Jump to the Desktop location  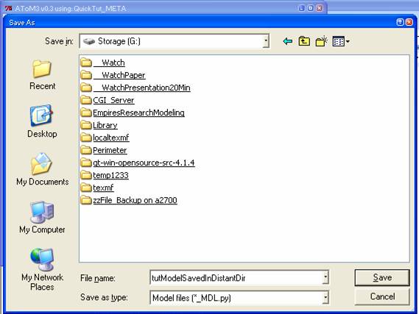(42, 121)
